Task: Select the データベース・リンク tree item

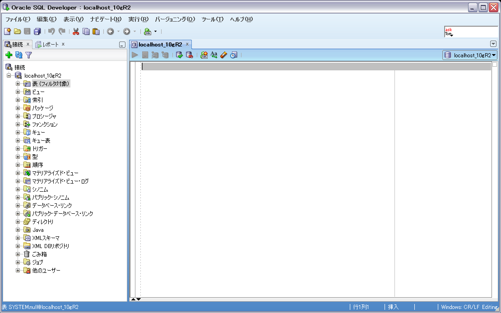Action: pos(52,205)
